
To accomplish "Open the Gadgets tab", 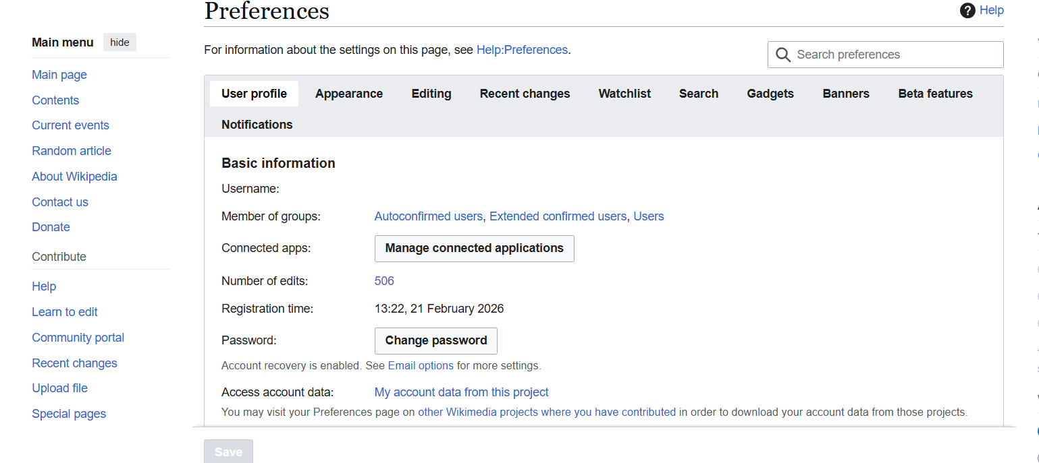I will point(770,94).
